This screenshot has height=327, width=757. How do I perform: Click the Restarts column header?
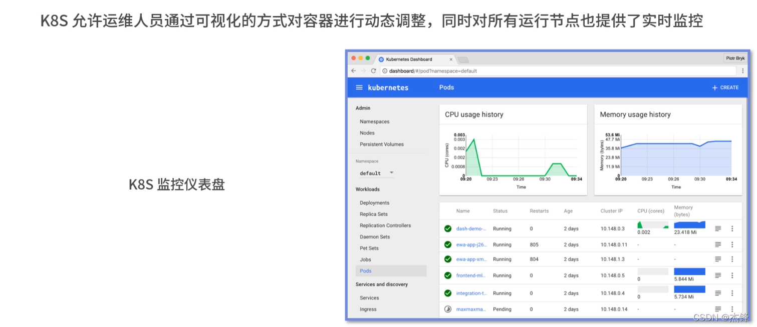coord(539,211)
